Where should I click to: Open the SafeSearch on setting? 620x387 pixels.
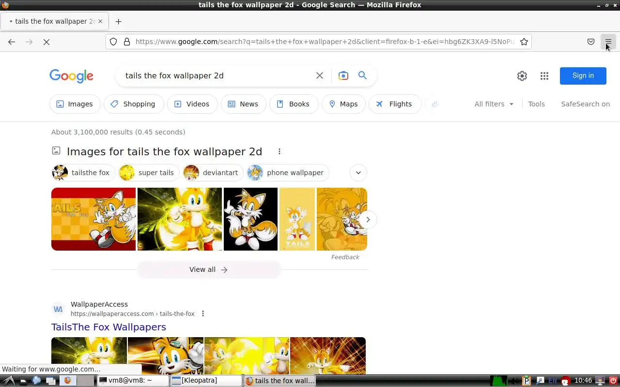point(585,104)
